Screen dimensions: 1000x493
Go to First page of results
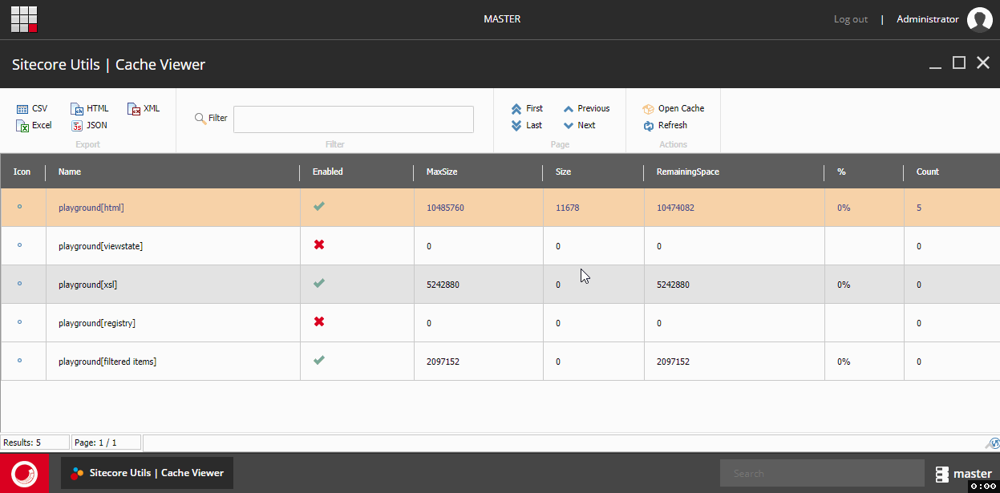527,108
